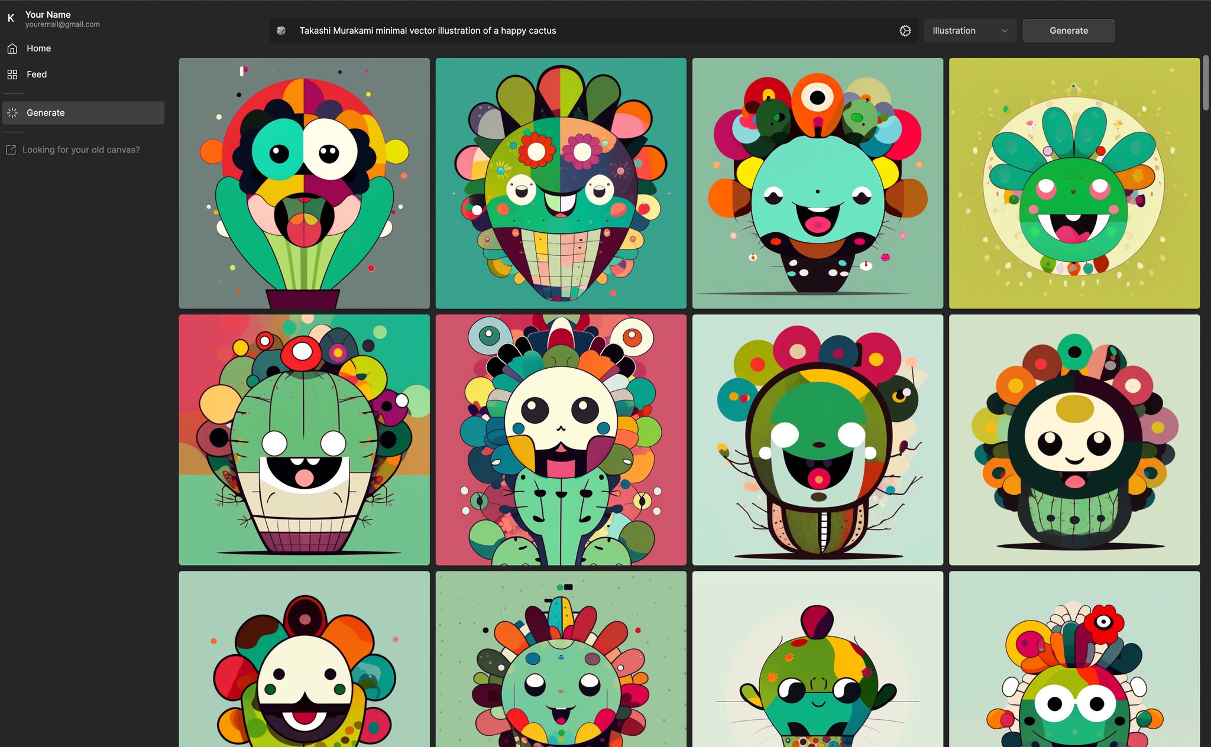Screen dimensions: 1211x747
Task: Open the dark-outlined green cactus with branches
Action: tap(818, 440)
